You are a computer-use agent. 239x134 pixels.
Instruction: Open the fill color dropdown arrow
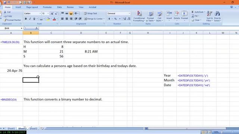(51, 19)
